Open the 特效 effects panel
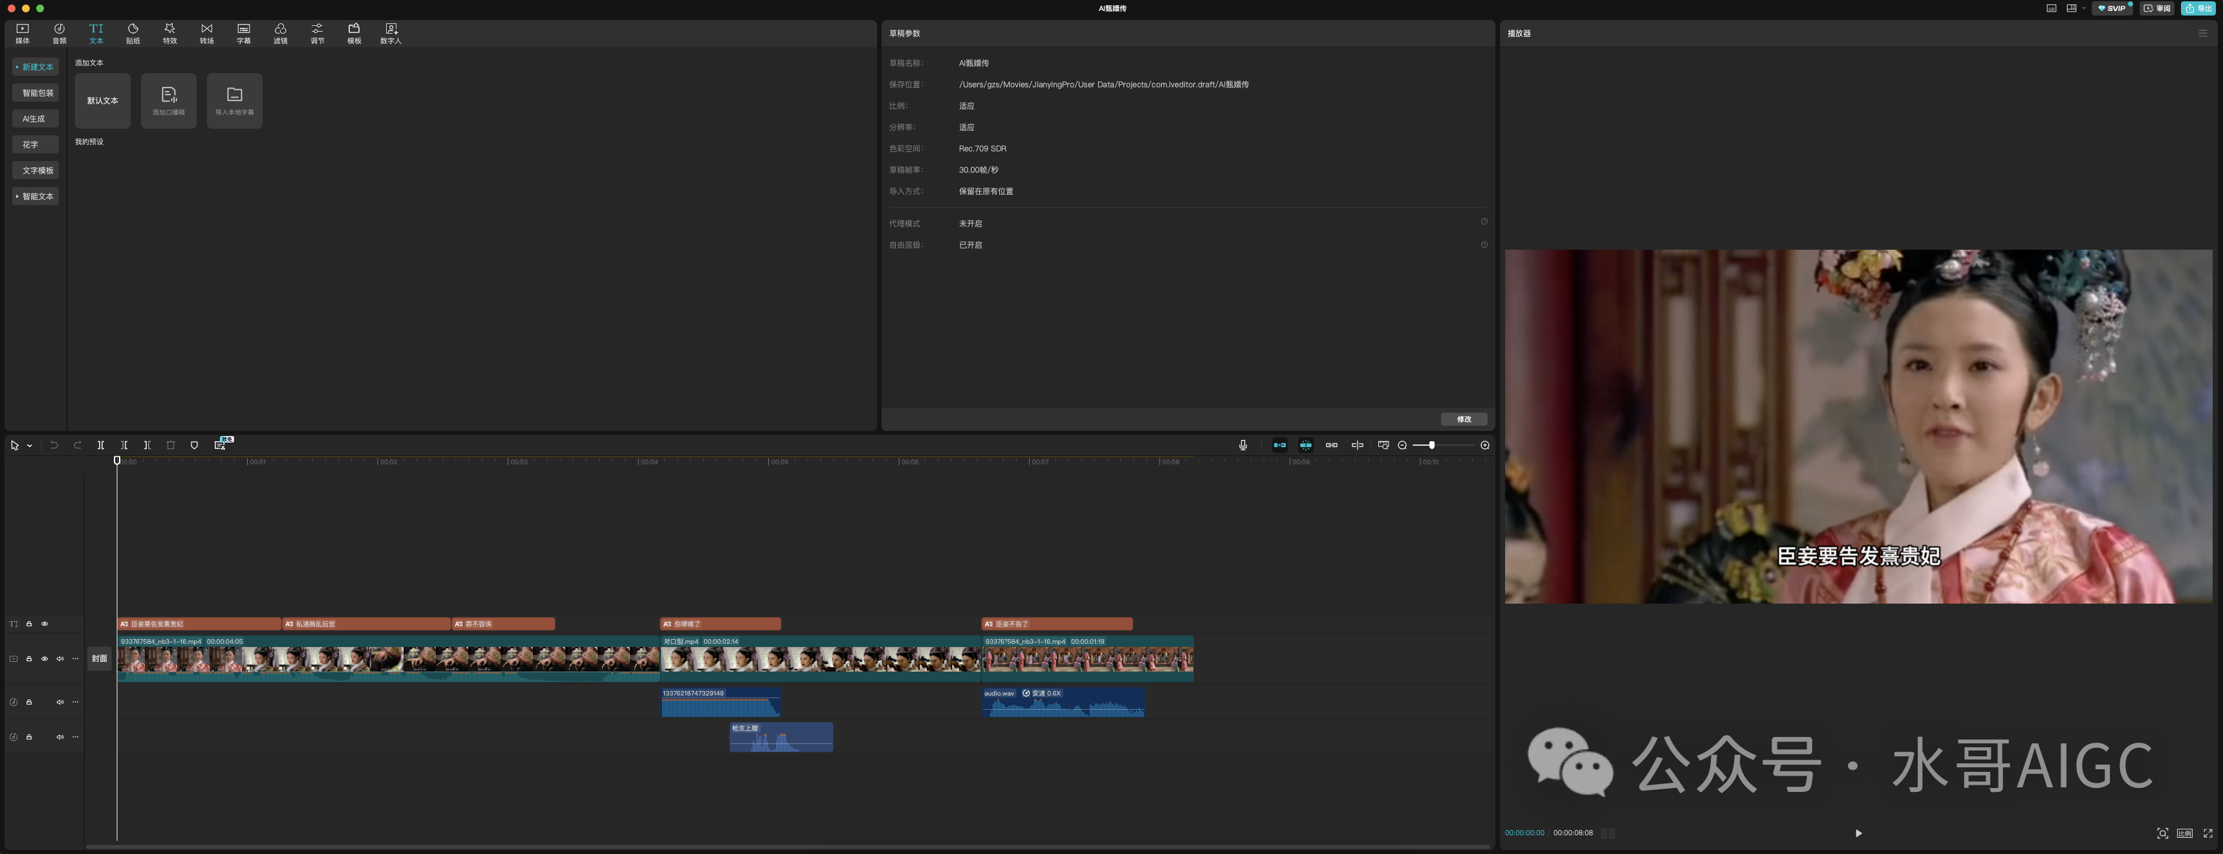2223x854 pixels. click(170, 33)
